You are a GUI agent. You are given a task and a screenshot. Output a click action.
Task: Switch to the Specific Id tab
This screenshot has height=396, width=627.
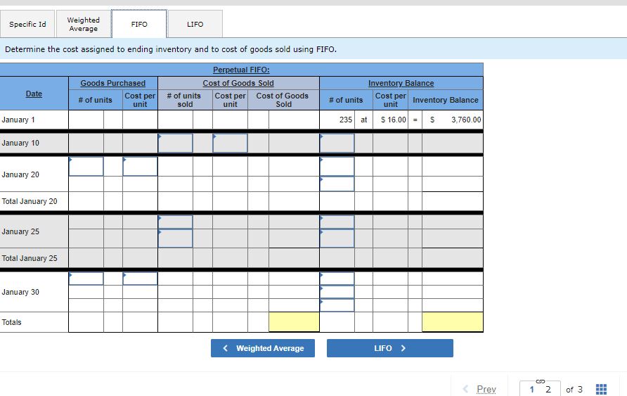27,24
